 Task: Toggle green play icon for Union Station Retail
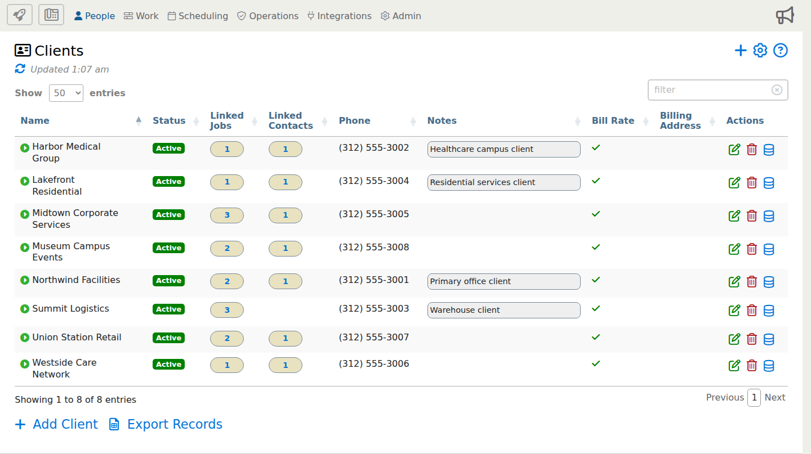[x=25, y=338]
